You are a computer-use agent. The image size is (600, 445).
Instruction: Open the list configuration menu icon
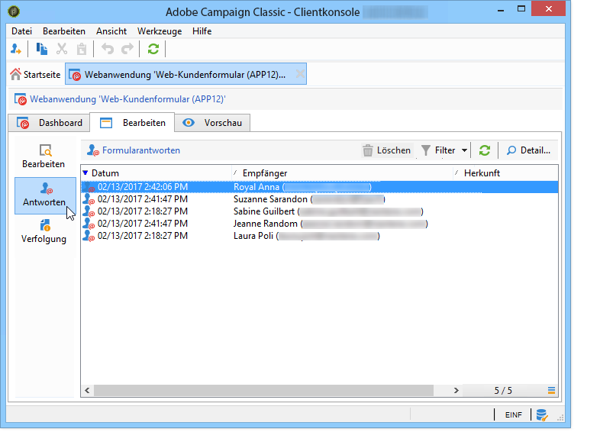point(551,390)
